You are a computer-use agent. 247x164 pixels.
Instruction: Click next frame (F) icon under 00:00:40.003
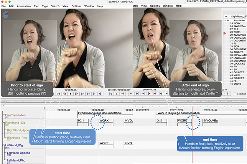tap(82, 93)
